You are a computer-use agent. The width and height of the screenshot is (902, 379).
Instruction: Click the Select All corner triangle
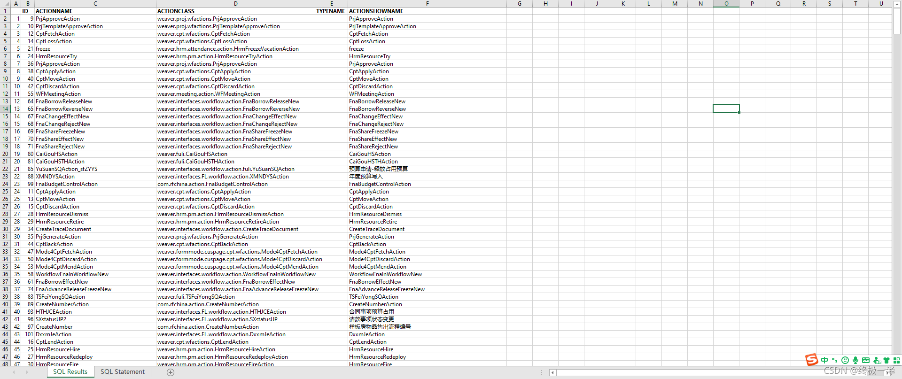point(5,3)
